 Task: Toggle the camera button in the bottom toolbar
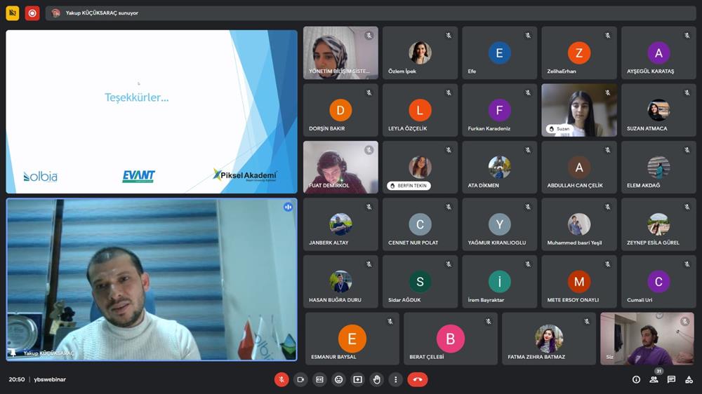tap(300, 379)
